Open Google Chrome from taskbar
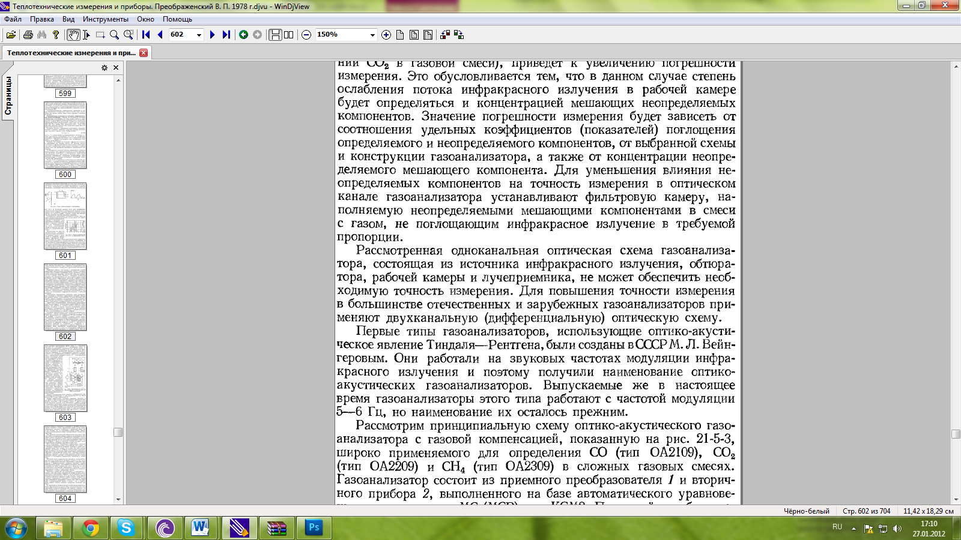This screenshot has height=540, width=961. click(x=91, y=528)
